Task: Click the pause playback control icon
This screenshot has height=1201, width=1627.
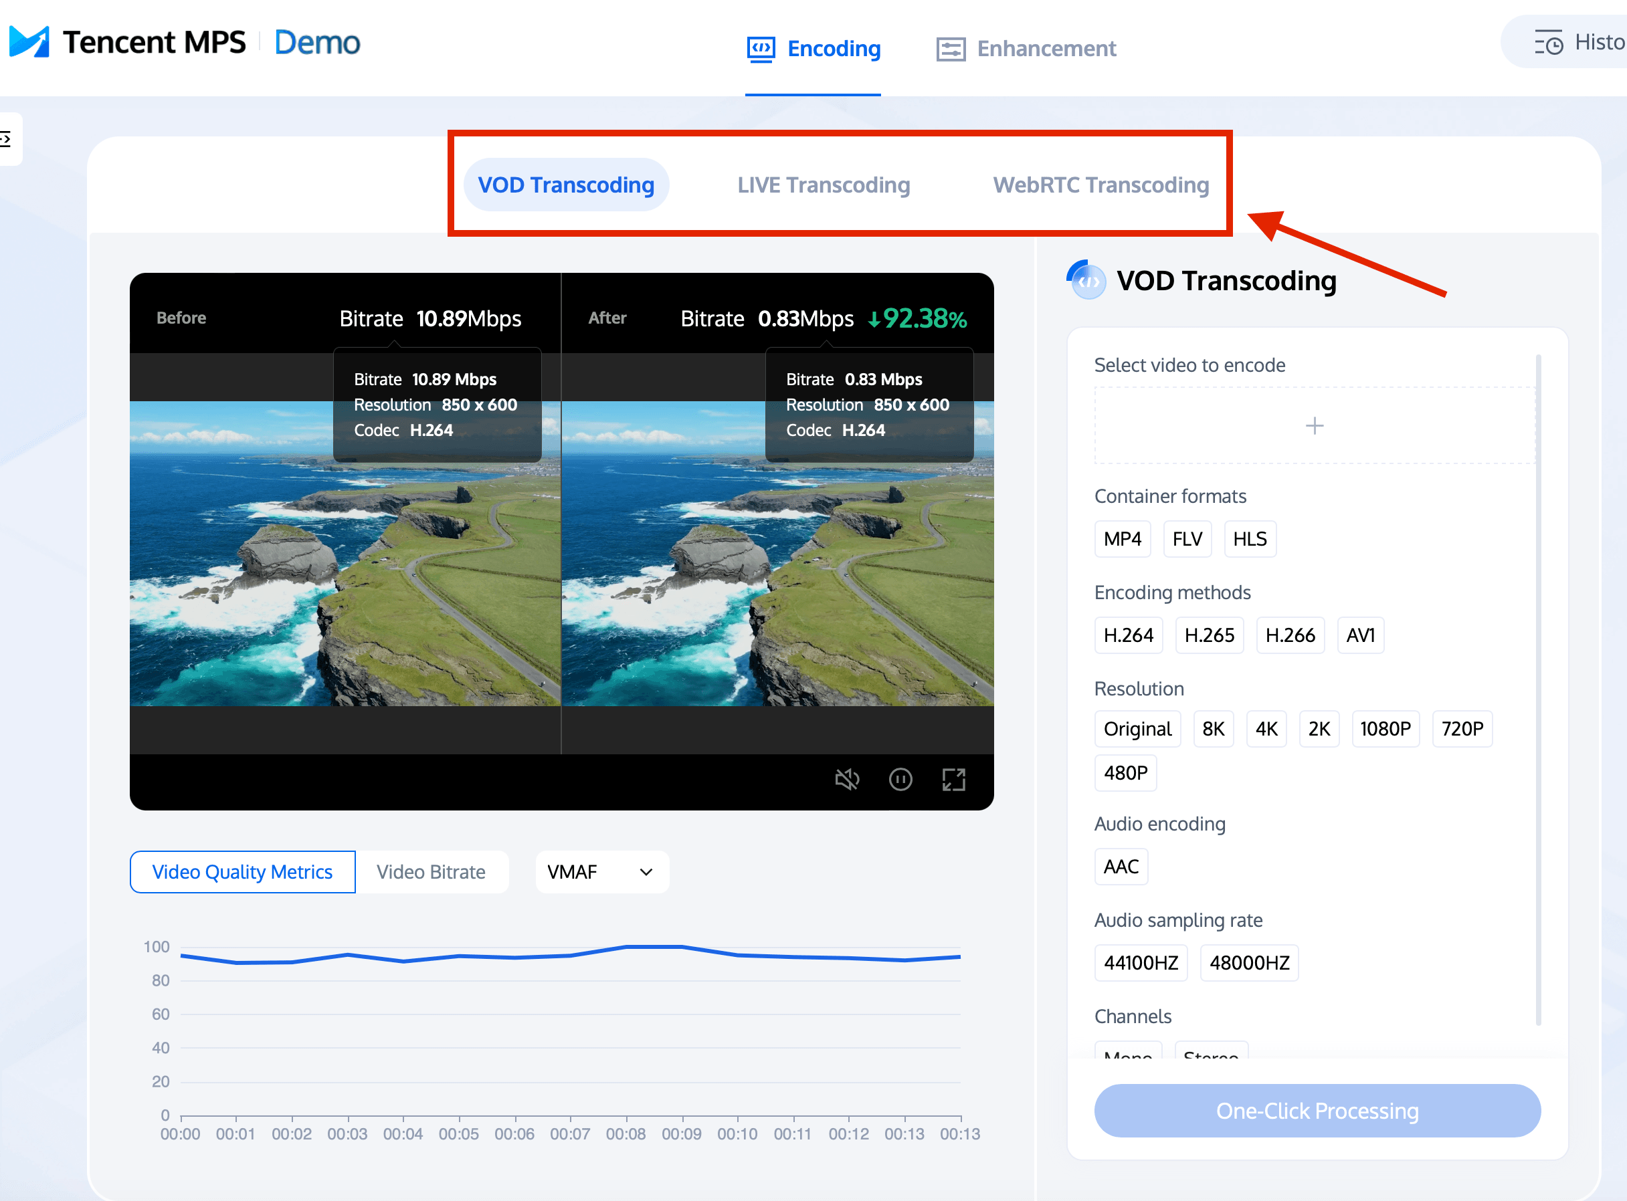Action: point(900,779)
